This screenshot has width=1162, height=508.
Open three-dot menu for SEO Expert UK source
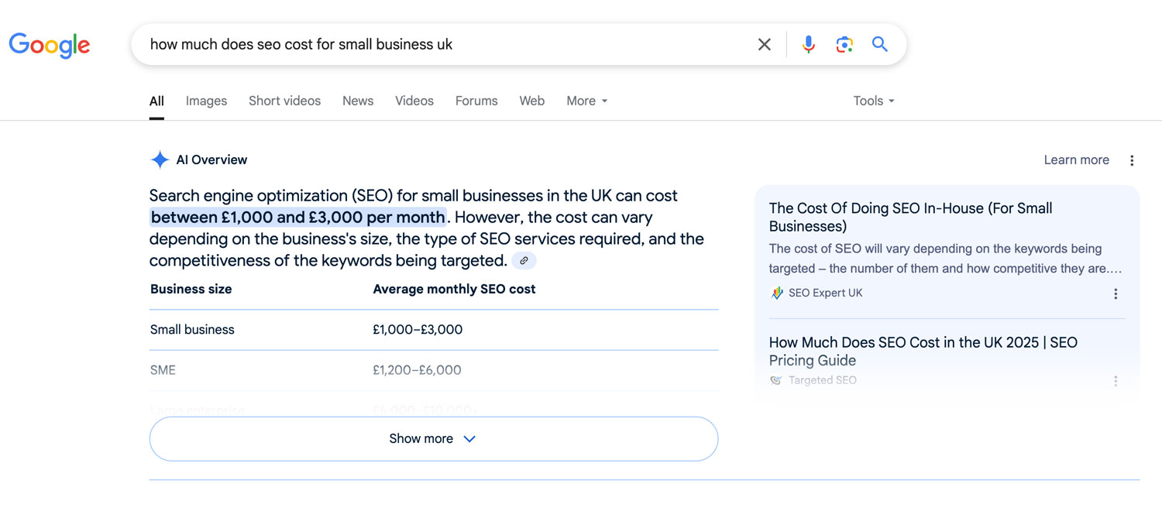[x=1116, y=293]
